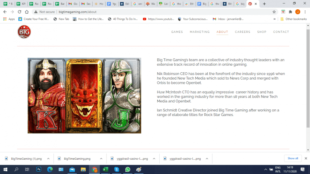Viewport: 310px width, 174px height.
Task: Close the active Big Time Gaming tab
Action: 256,4
